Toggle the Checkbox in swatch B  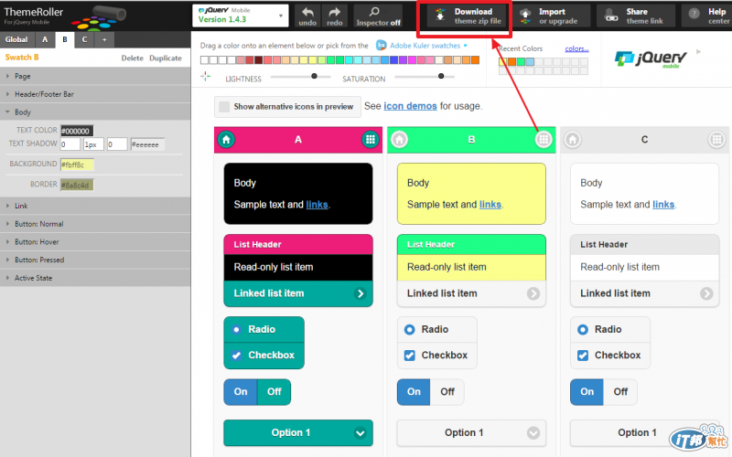pyautogui.click(x=437, y=356)
